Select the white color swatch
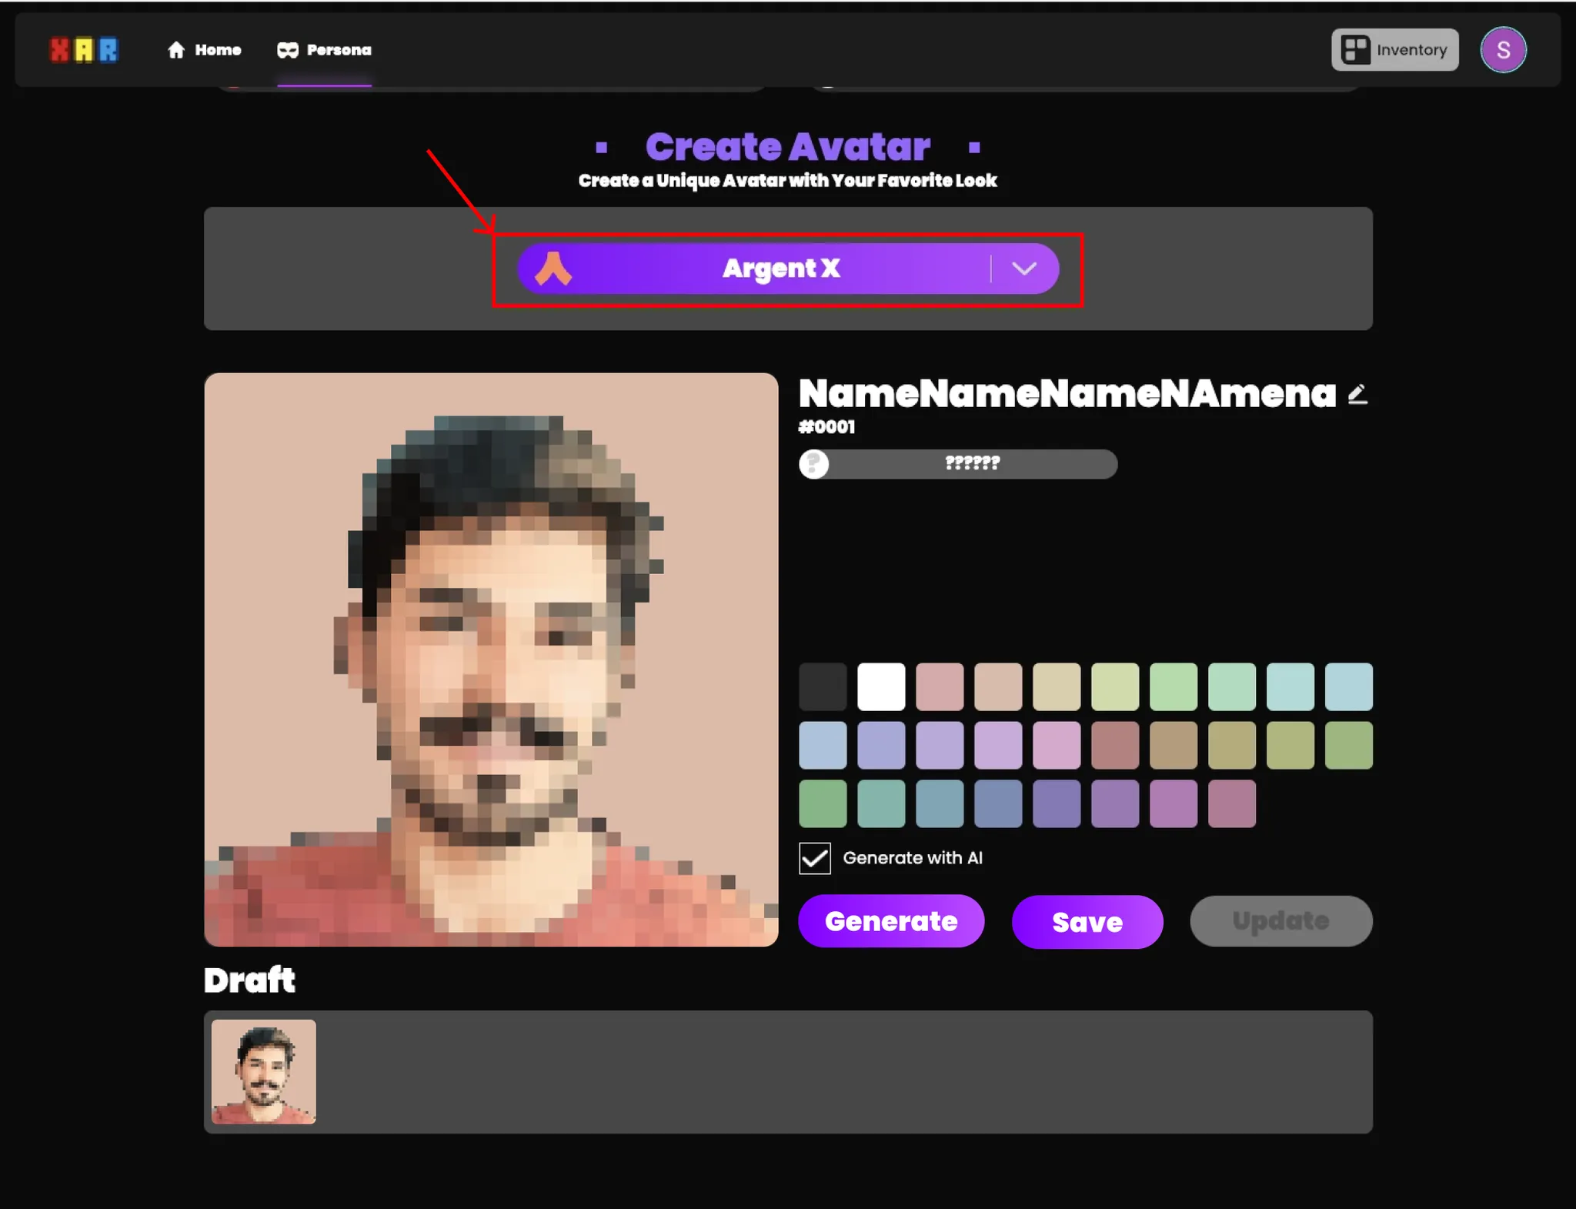 (x=881, y=686)
